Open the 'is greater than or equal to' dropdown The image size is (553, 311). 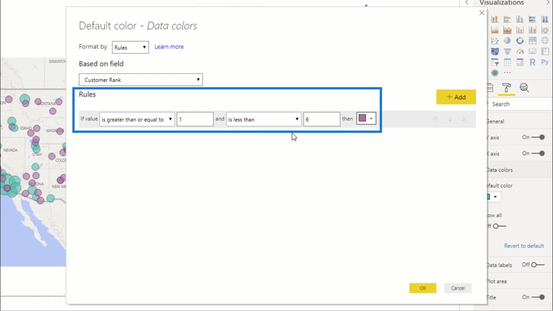click(137, 119)
